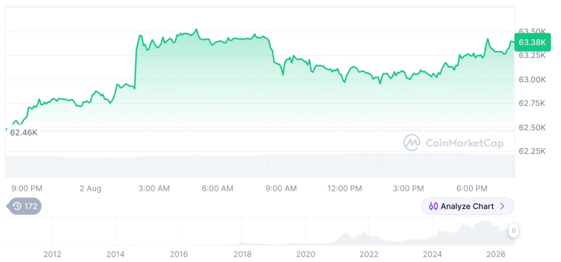This screenshot has height=262, width=561.
Task: Click the CoinMarketCap watermark text
Action: click(x=464, y=143)
